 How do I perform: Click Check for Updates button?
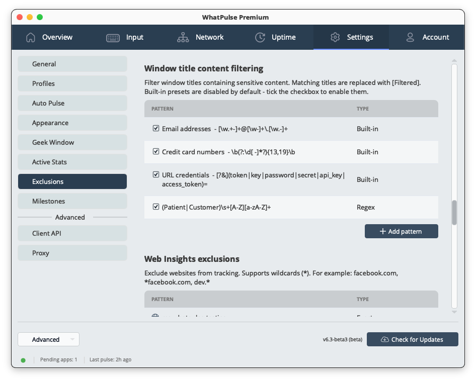point(412,339)
